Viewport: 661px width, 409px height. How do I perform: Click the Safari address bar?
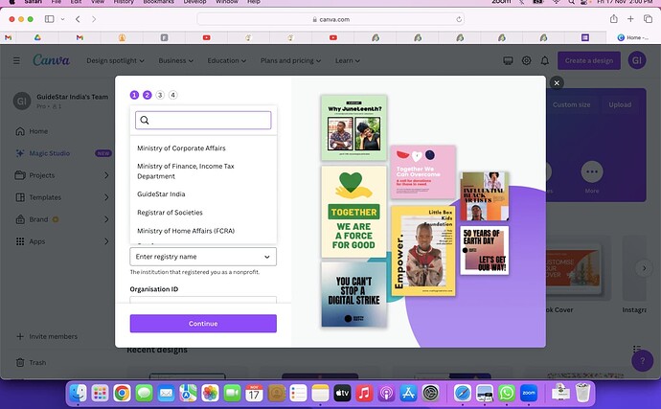coord(330,19)
